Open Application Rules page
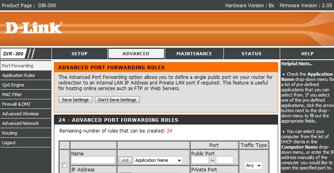This screenshot has width=334, height=173. click(26, 75)
